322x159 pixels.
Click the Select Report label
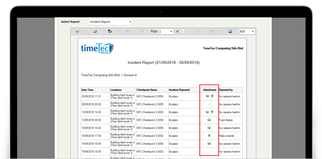tap(70, 22)
